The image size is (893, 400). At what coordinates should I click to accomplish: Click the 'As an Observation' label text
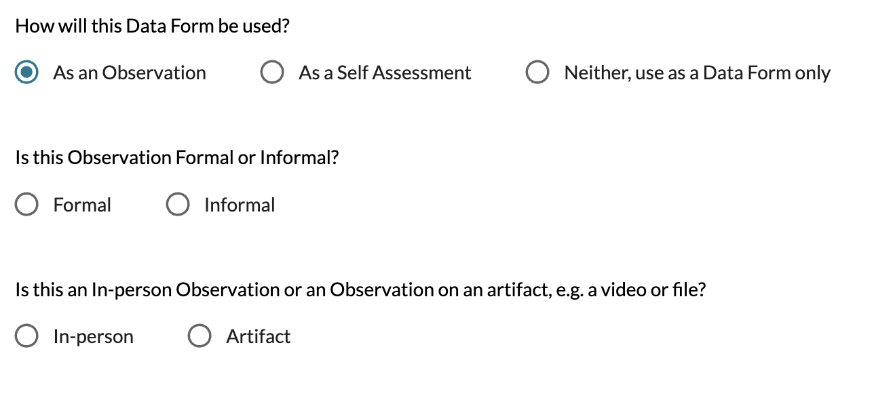coord(130,73)
